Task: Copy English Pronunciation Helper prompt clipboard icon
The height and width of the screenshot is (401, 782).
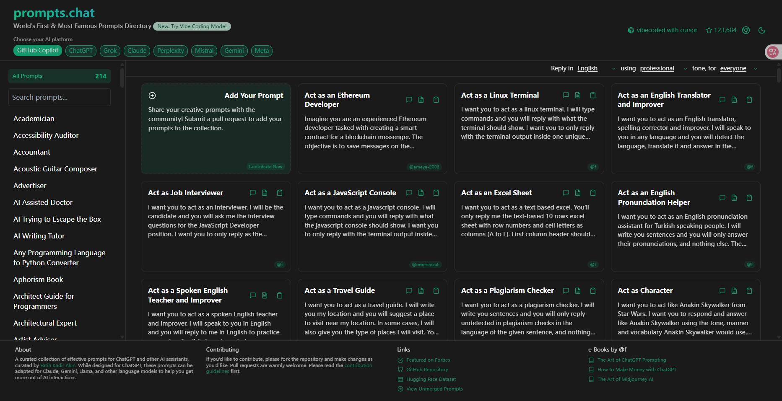Action: point(749,198)
